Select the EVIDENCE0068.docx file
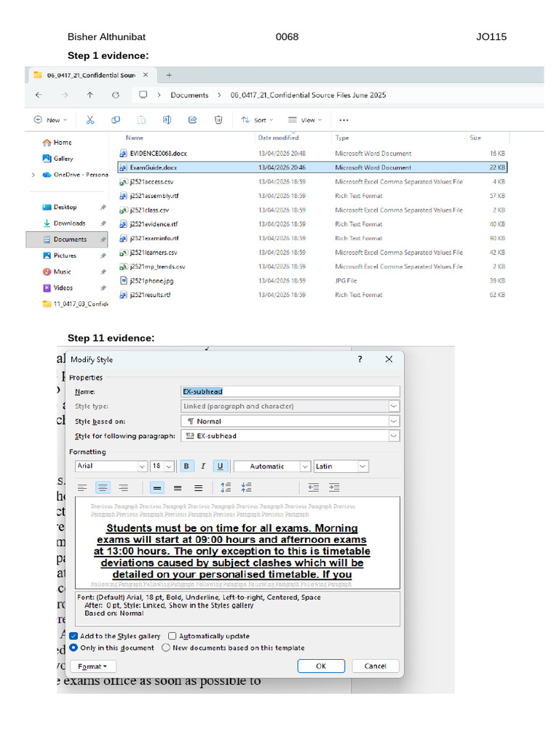The image size is (559, 745). [158, 154]
